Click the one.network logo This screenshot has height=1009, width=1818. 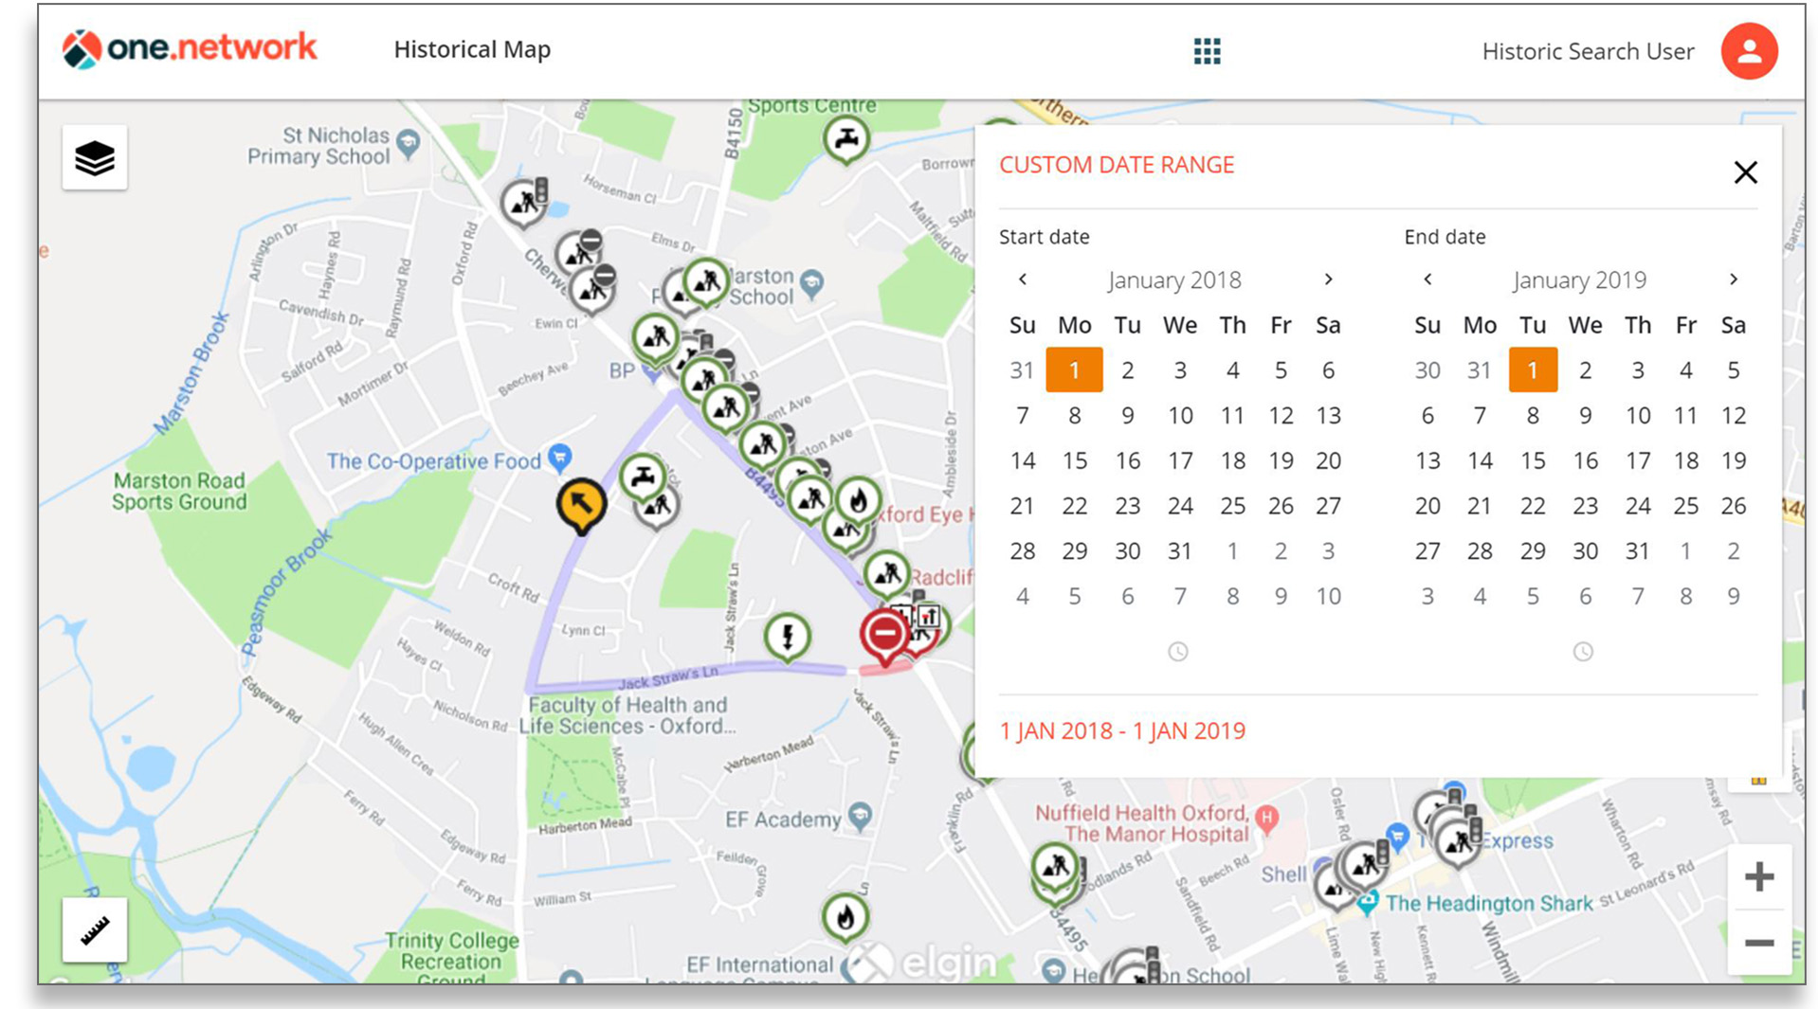coord(190,48)
